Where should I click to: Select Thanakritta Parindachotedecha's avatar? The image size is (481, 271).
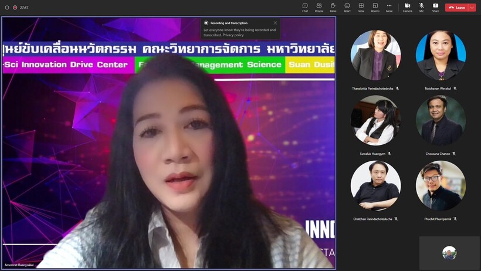click(375, 55)
